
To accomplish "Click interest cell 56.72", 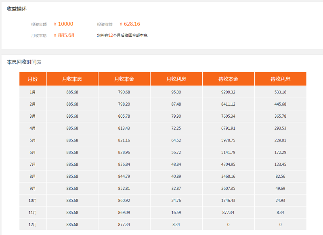I will tap(176, 152).
